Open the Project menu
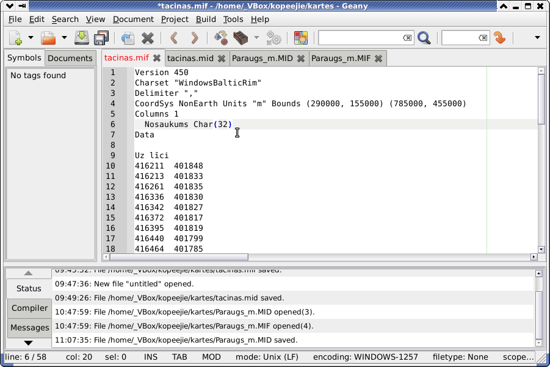Screen dimensions: 550x367 [x=175, y=20]
